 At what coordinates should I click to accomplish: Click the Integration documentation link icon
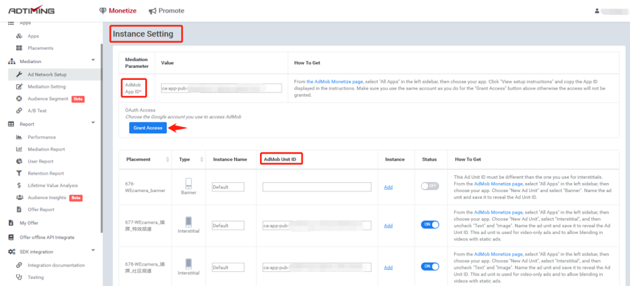pos(19,266)
